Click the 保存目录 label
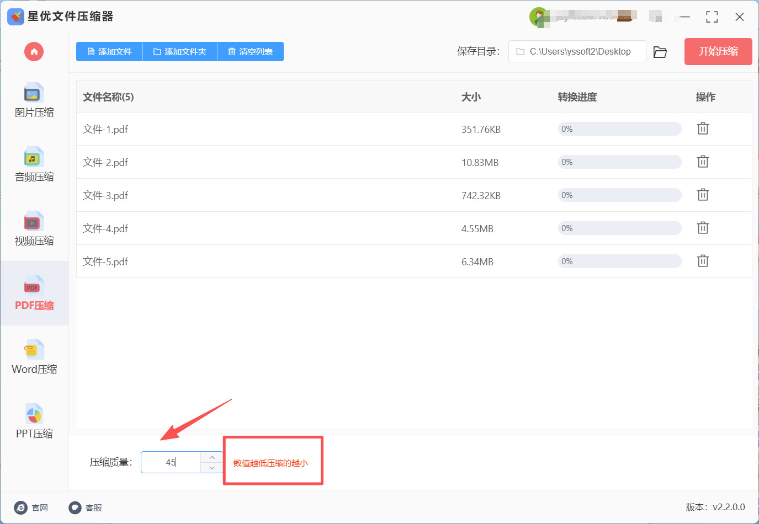 (478, 51)
